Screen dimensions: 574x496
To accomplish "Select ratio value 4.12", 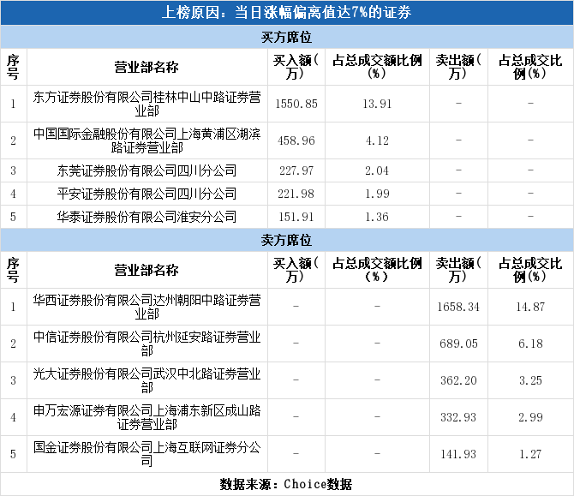I will coord(377,140).
